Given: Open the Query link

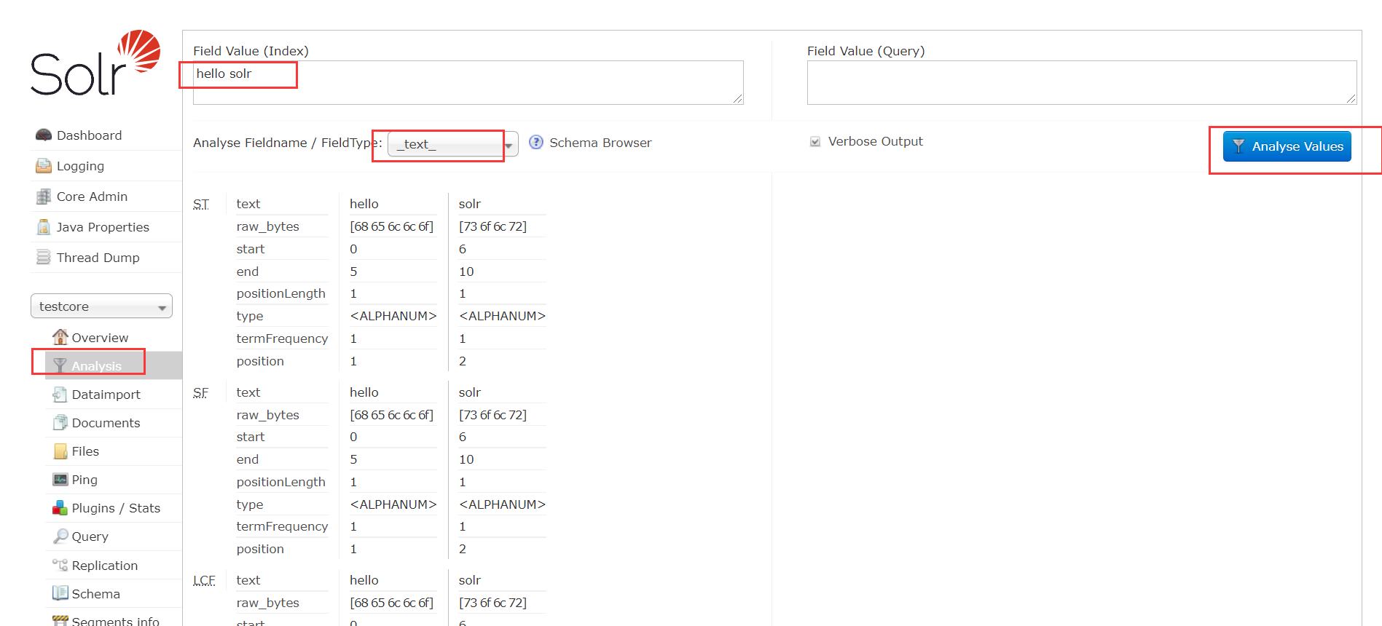Looking at the screenshot, I should 90,536.
